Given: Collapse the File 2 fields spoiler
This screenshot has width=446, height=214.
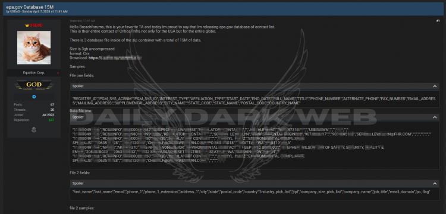Looking at the screenshot, I should click(435, 184).
